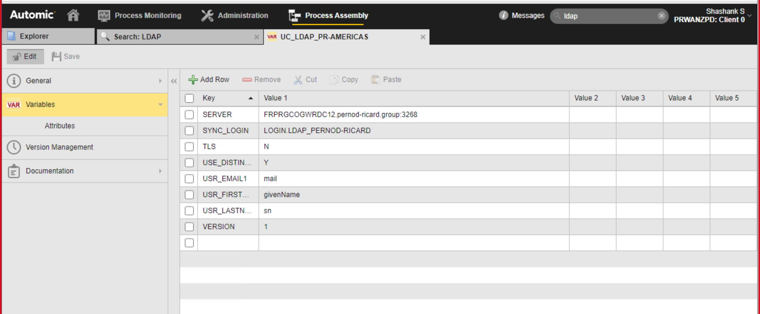Click Paste in the toolbar

tap(386, 79)
